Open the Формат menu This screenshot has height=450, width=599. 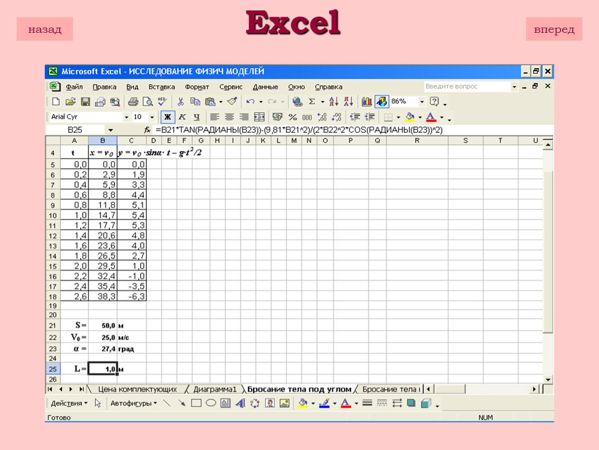(197, 86)
